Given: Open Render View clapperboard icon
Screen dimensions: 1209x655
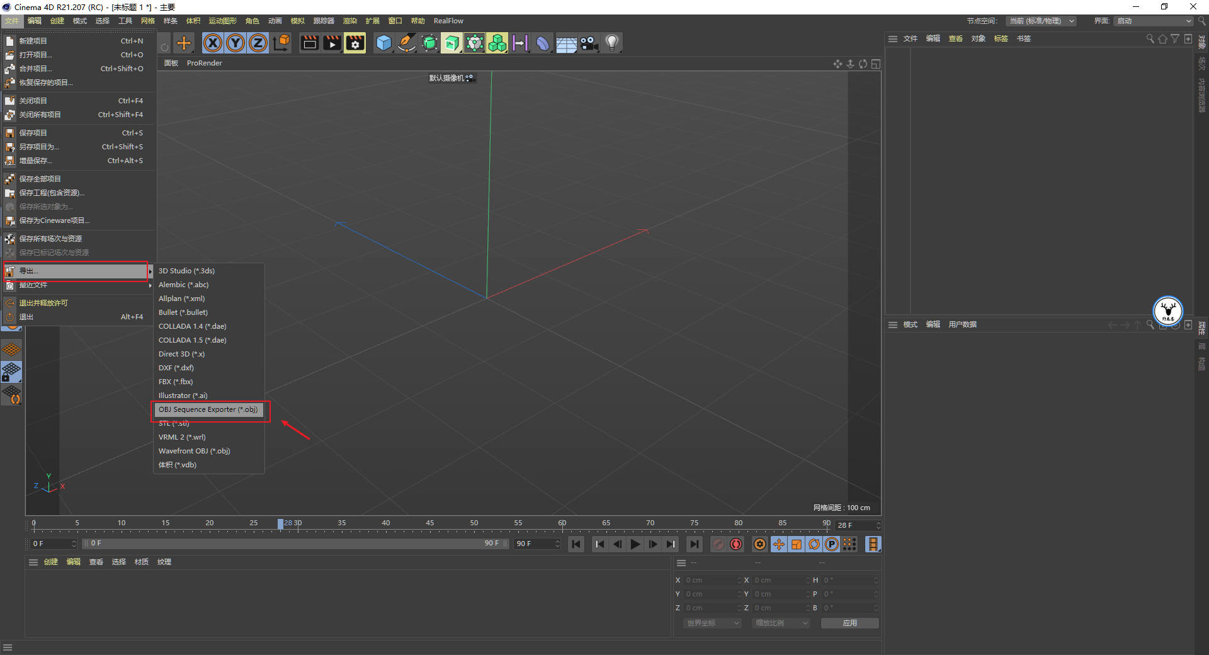Looking at the screenshot, I should point(309,43).
